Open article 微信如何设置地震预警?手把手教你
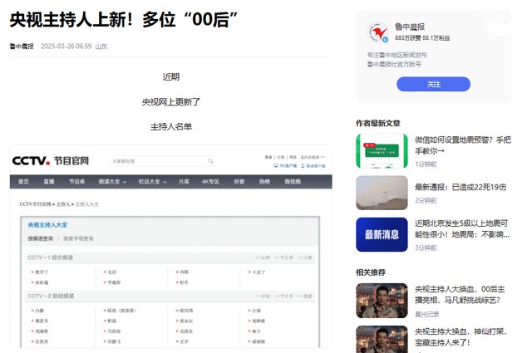532x353 pixels. 463,145
